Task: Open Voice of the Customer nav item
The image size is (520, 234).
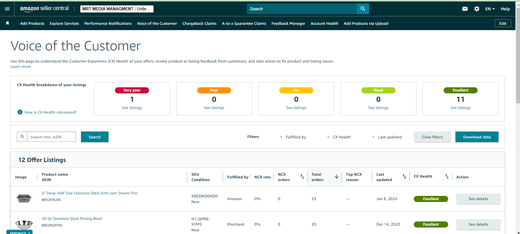Action: [x=157, y=23]
